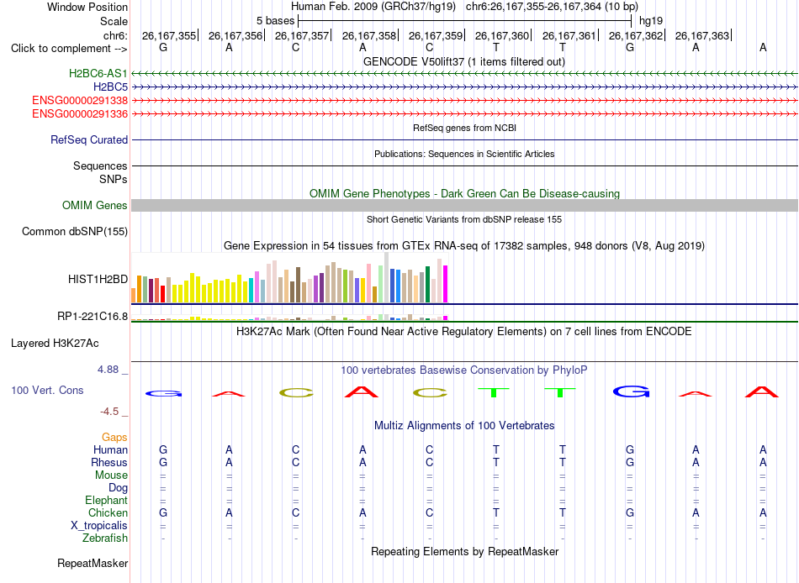The image size is (799, 583).
Task: Click 'Multiz Alignments of 100 Vertebrates' title
Action: pos(464,426)
